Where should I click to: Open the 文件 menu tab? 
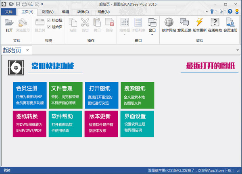[9, 12]
